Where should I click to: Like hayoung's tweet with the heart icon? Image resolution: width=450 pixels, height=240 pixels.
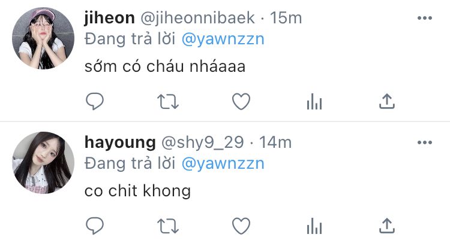click(x=241, y=226)
